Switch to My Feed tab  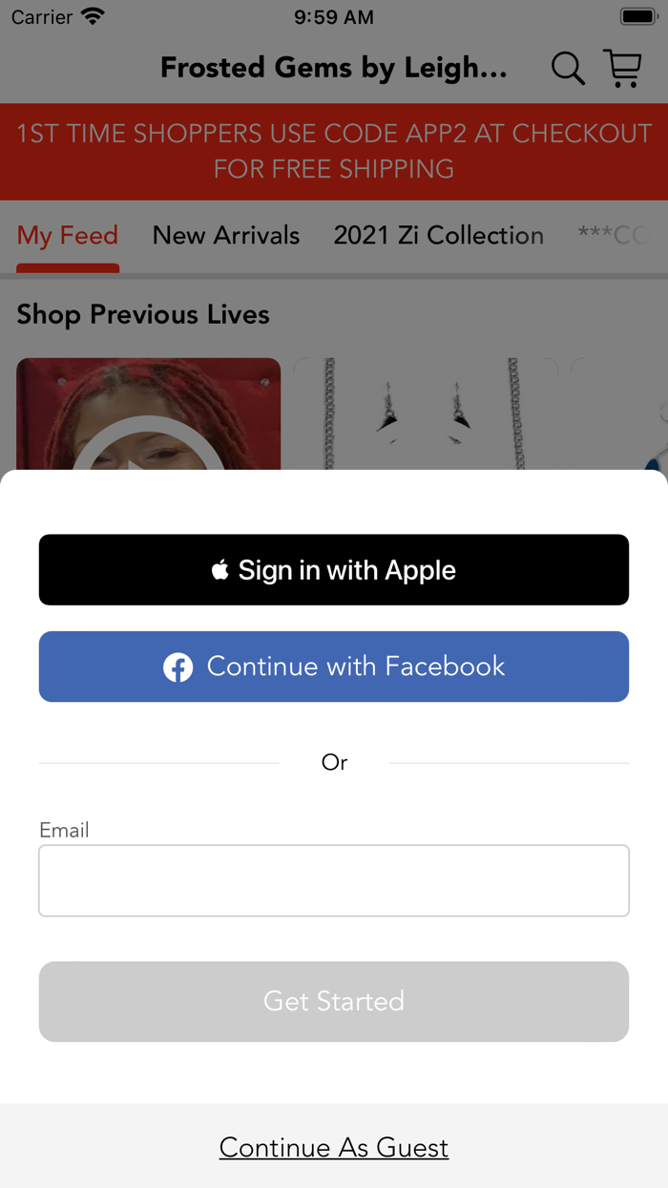[68, 236]
